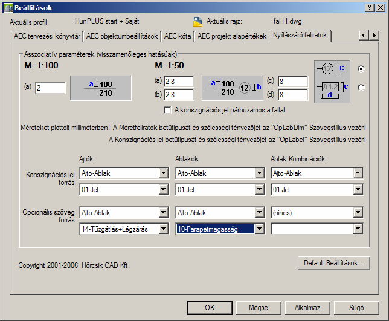Click the Alkalmaz button
The width and height of the screenshot is (389, 321).
307,308
